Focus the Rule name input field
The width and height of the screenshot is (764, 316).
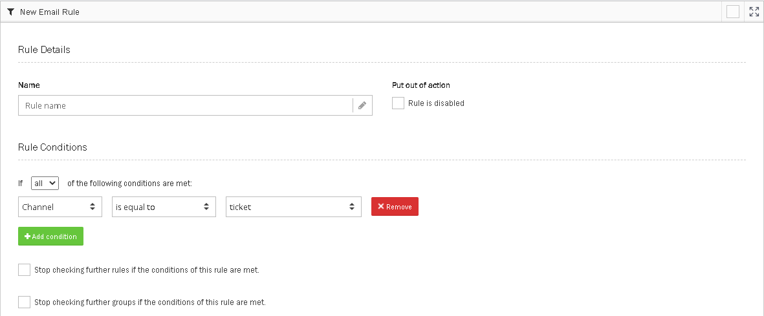pos(185,105)
